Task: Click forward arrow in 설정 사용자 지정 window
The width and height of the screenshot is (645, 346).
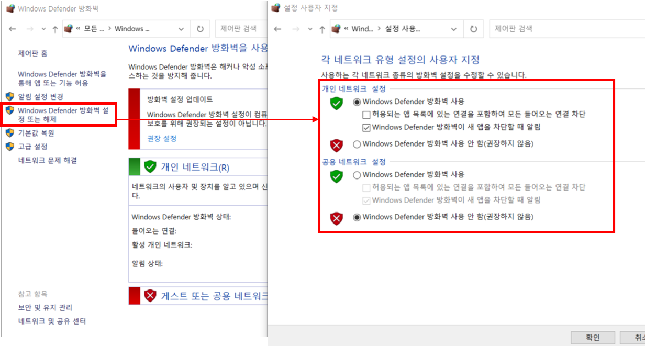Action: (x=295, y=29)
